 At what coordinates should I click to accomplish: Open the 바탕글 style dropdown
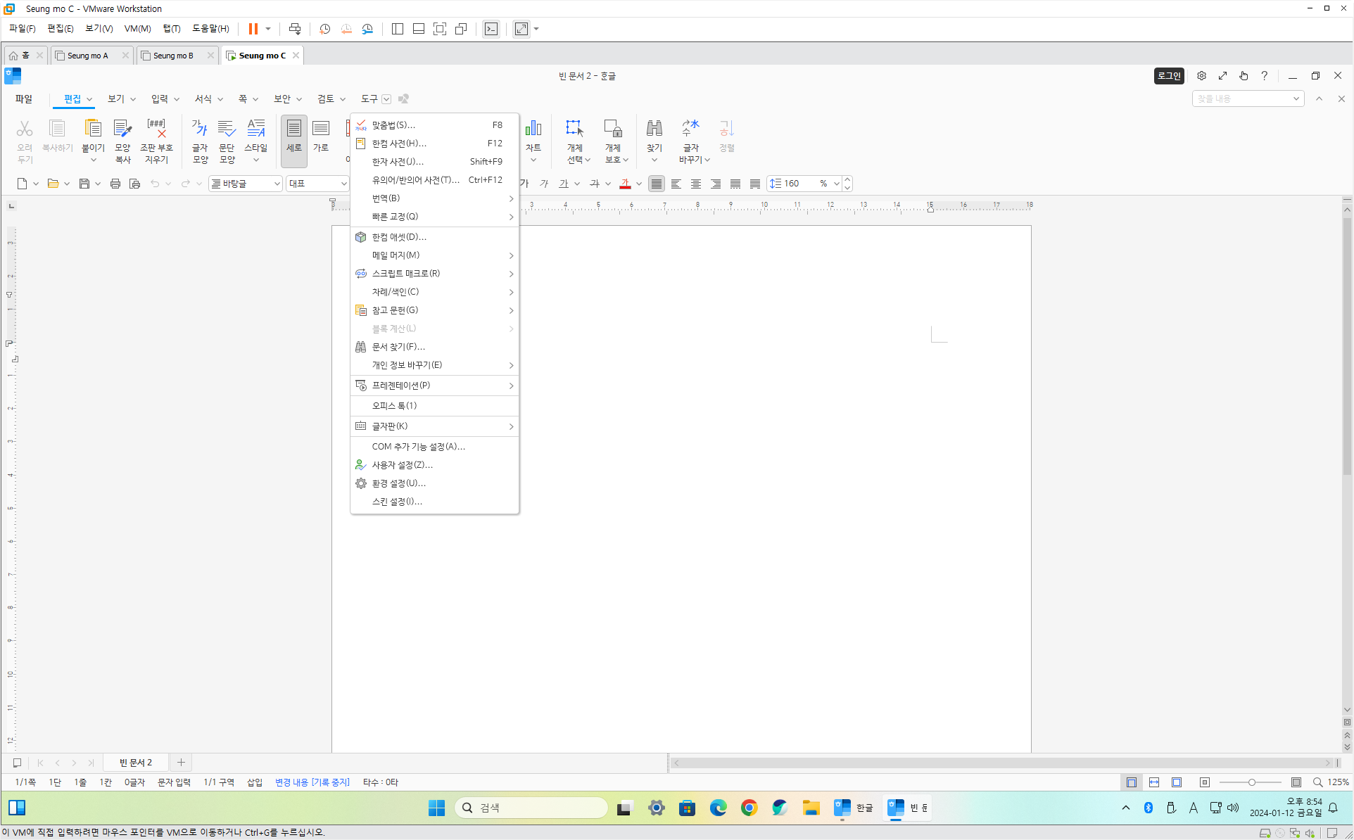[277, 184]
